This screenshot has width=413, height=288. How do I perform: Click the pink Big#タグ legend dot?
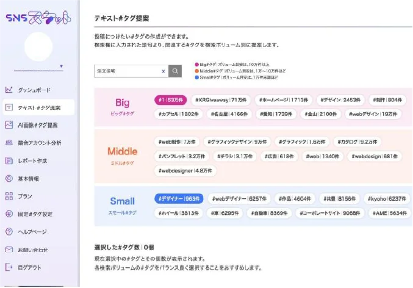[196, 65]
